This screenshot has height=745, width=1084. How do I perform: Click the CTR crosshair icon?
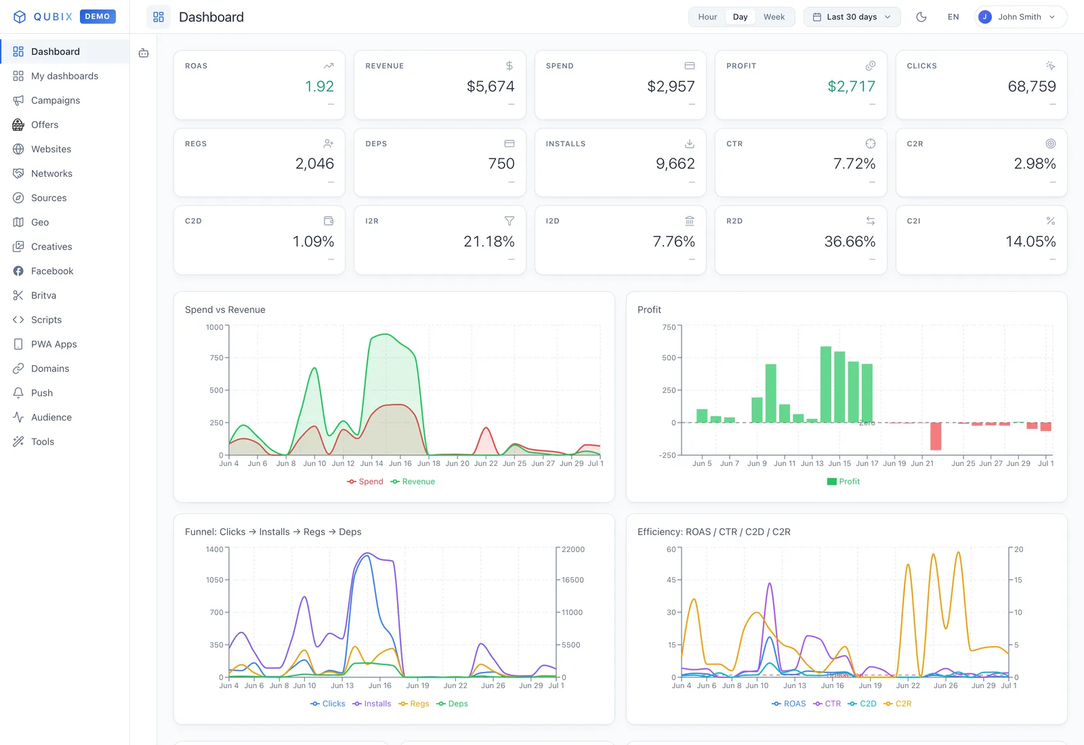[871, 144]
